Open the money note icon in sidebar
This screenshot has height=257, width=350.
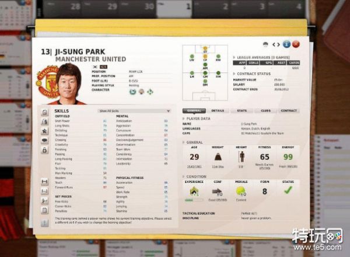point(45,121)
